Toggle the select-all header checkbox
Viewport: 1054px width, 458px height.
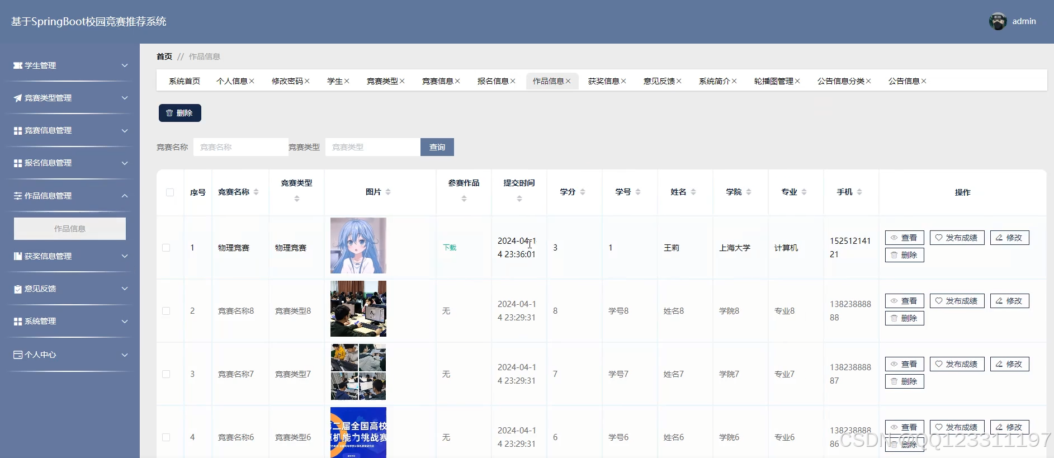point(170,192)
